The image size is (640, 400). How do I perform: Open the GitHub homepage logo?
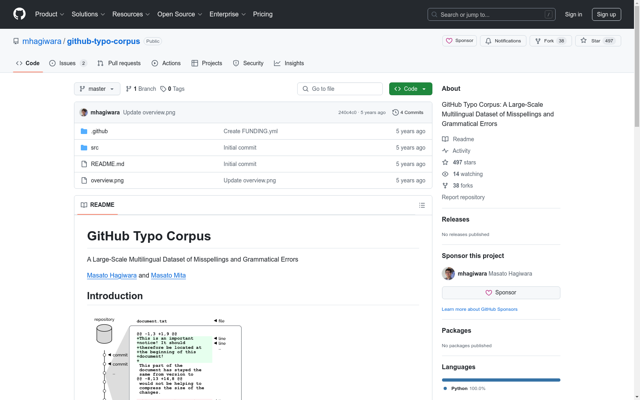click(x=19, y=14)
